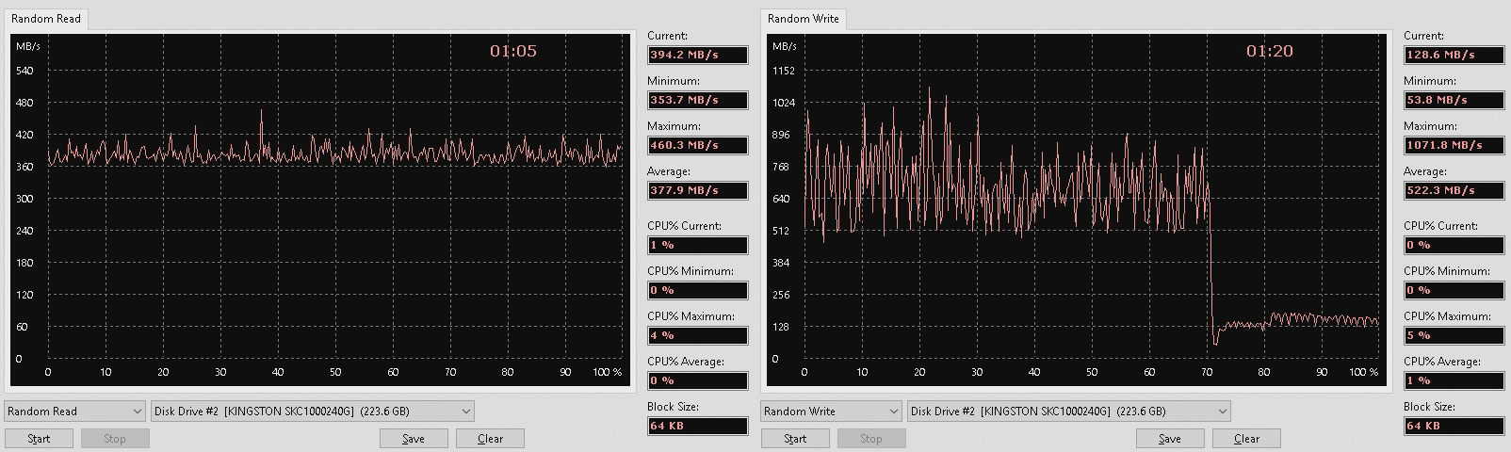The width and height of the screenshot is (1511, 452).
Task: Click the read Average 377.9 MB/s value
Action: click(x=698, y=190)
